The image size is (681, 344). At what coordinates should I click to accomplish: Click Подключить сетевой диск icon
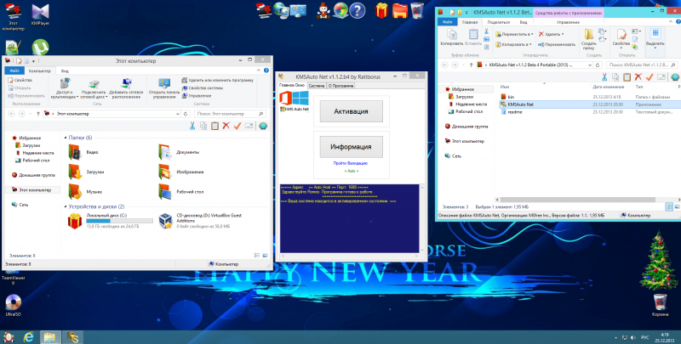click(x=94, y=88)
